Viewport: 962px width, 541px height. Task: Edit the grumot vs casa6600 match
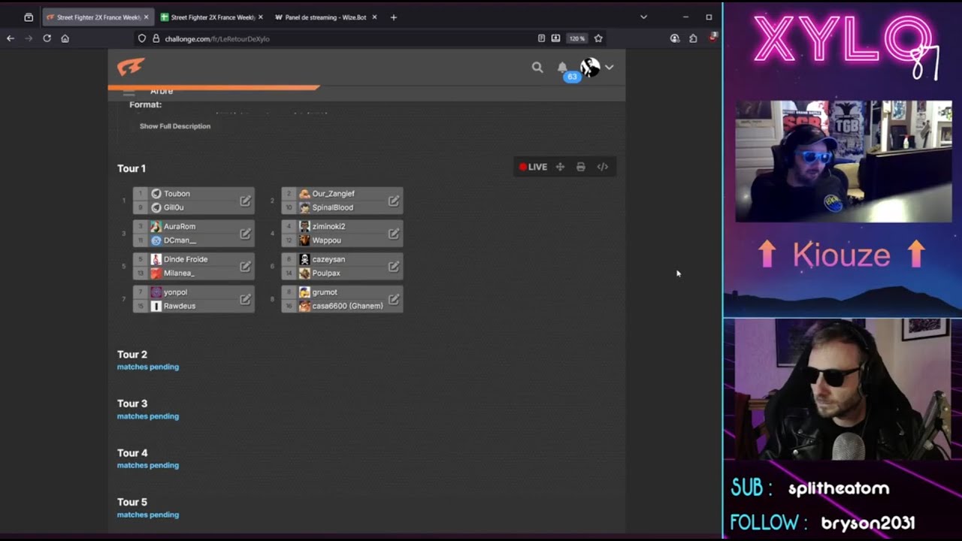393,299
